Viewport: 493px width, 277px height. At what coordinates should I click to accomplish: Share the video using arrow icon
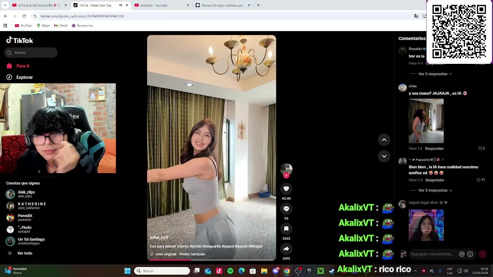286,249
